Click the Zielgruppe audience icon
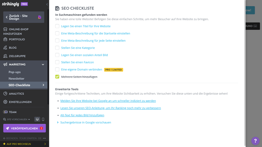The height and width of the screenshot is (147, 262). (x=5, y=56)
